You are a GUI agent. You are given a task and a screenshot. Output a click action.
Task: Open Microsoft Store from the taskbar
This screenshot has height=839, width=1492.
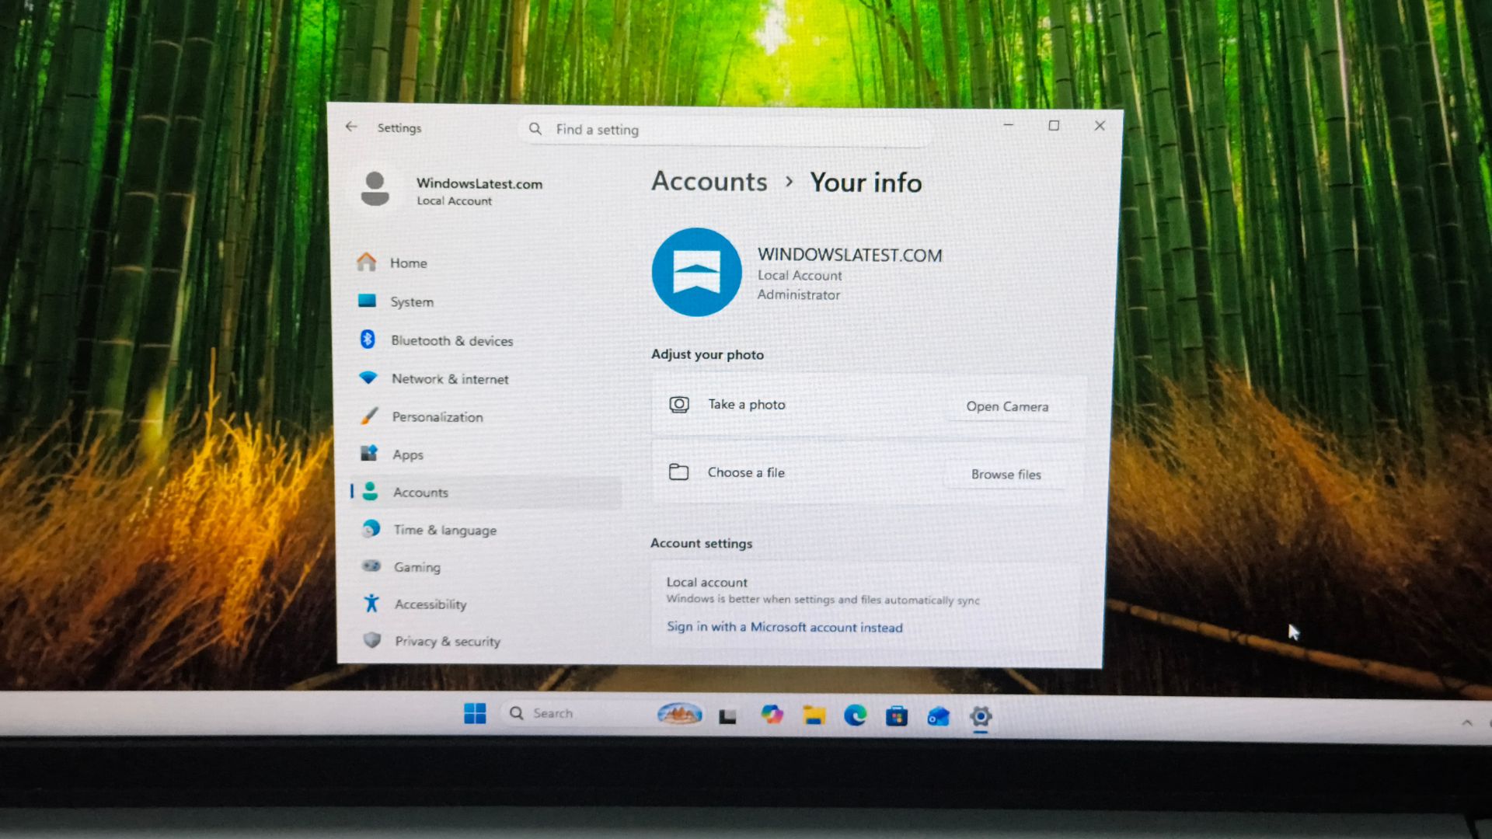897,715
